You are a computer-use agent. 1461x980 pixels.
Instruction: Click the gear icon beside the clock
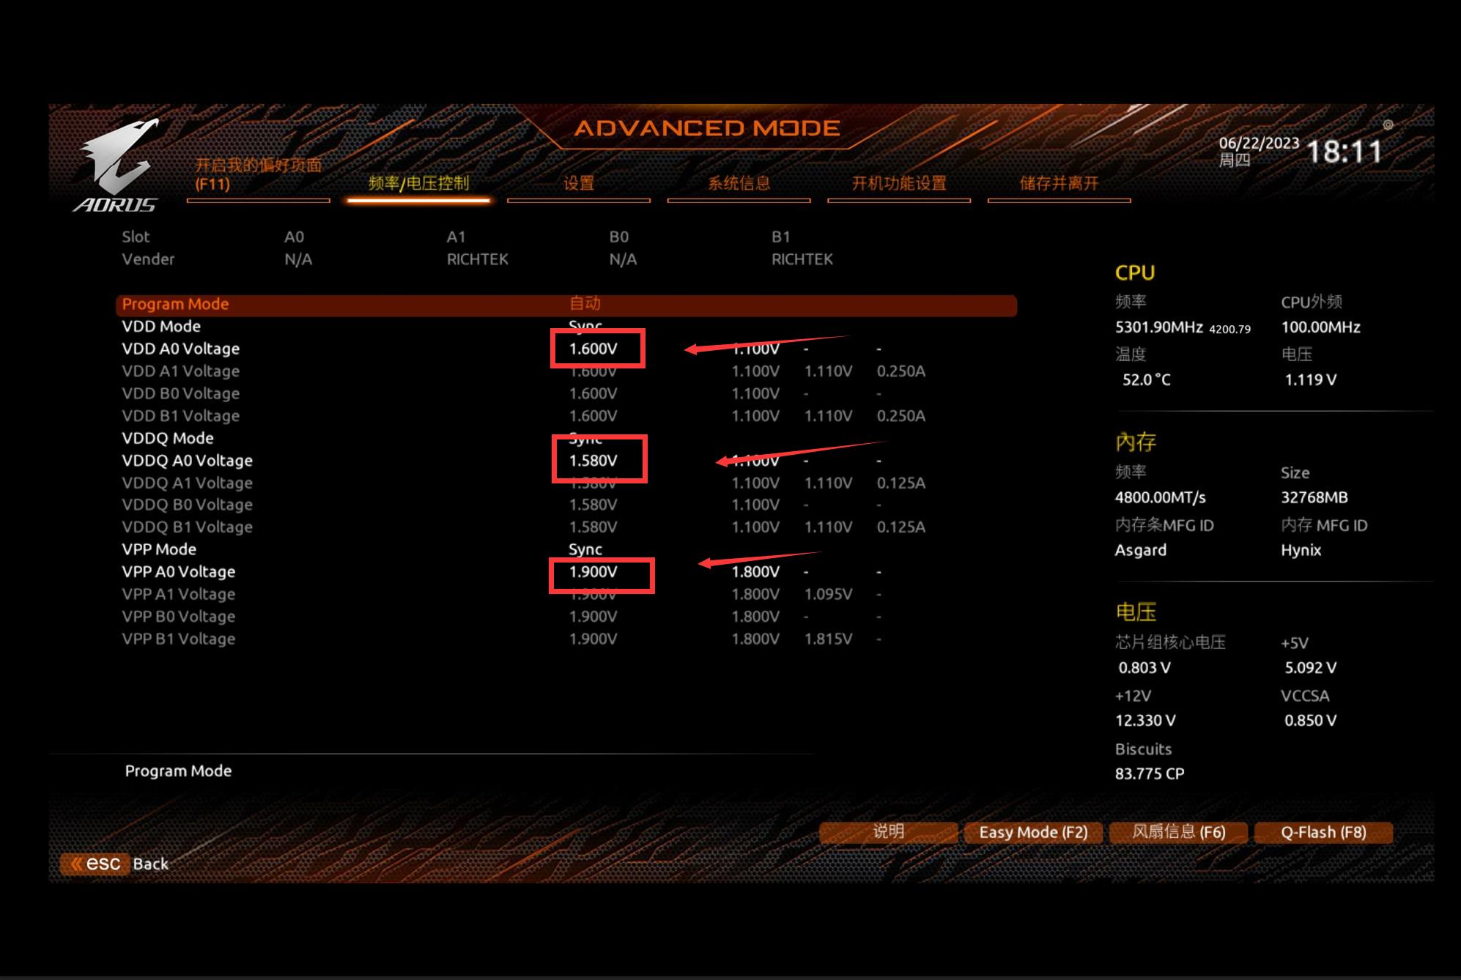(x=1387, y=125)
